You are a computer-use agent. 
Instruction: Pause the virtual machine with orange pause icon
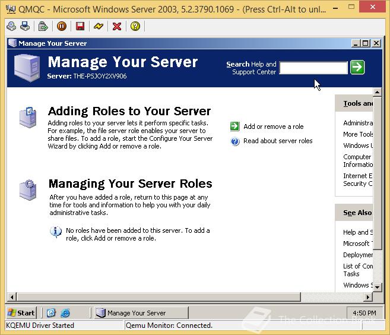pyautogui.click(x=62, y=26)
